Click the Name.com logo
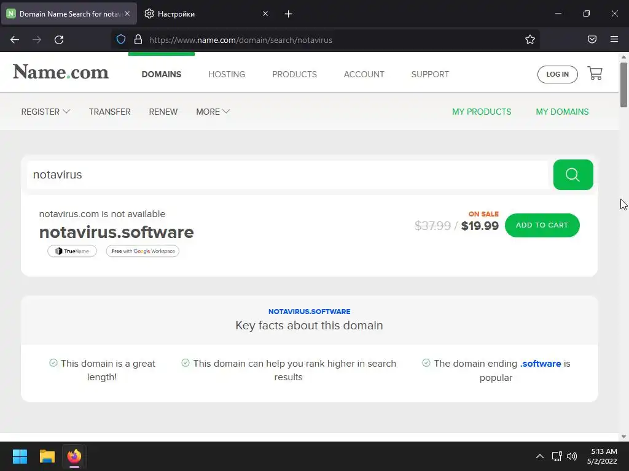This screenshot has height=471, width=629. click(61, 72)
